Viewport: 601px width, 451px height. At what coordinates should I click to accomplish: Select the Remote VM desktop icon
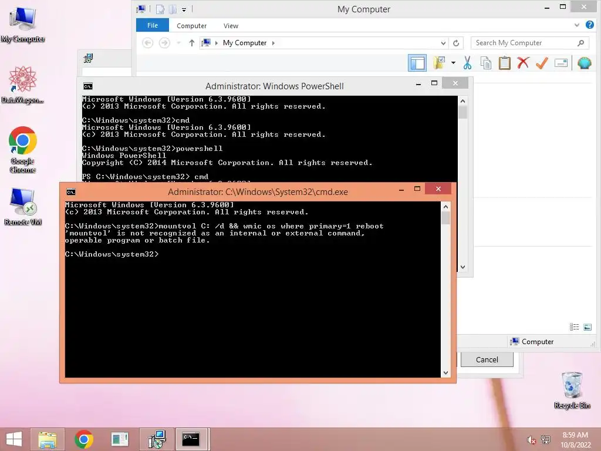coord(23,207)
